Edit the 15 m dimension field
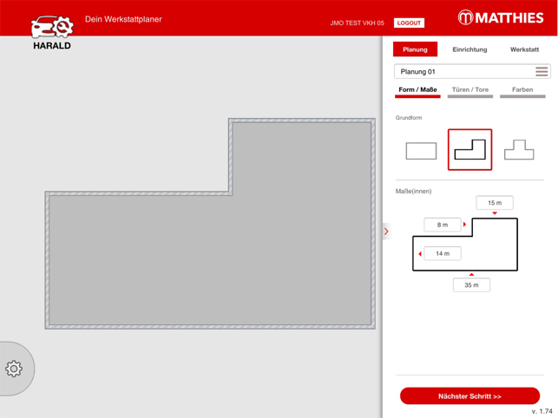This screenshot has width=558, height=418. tap(495, 203)
